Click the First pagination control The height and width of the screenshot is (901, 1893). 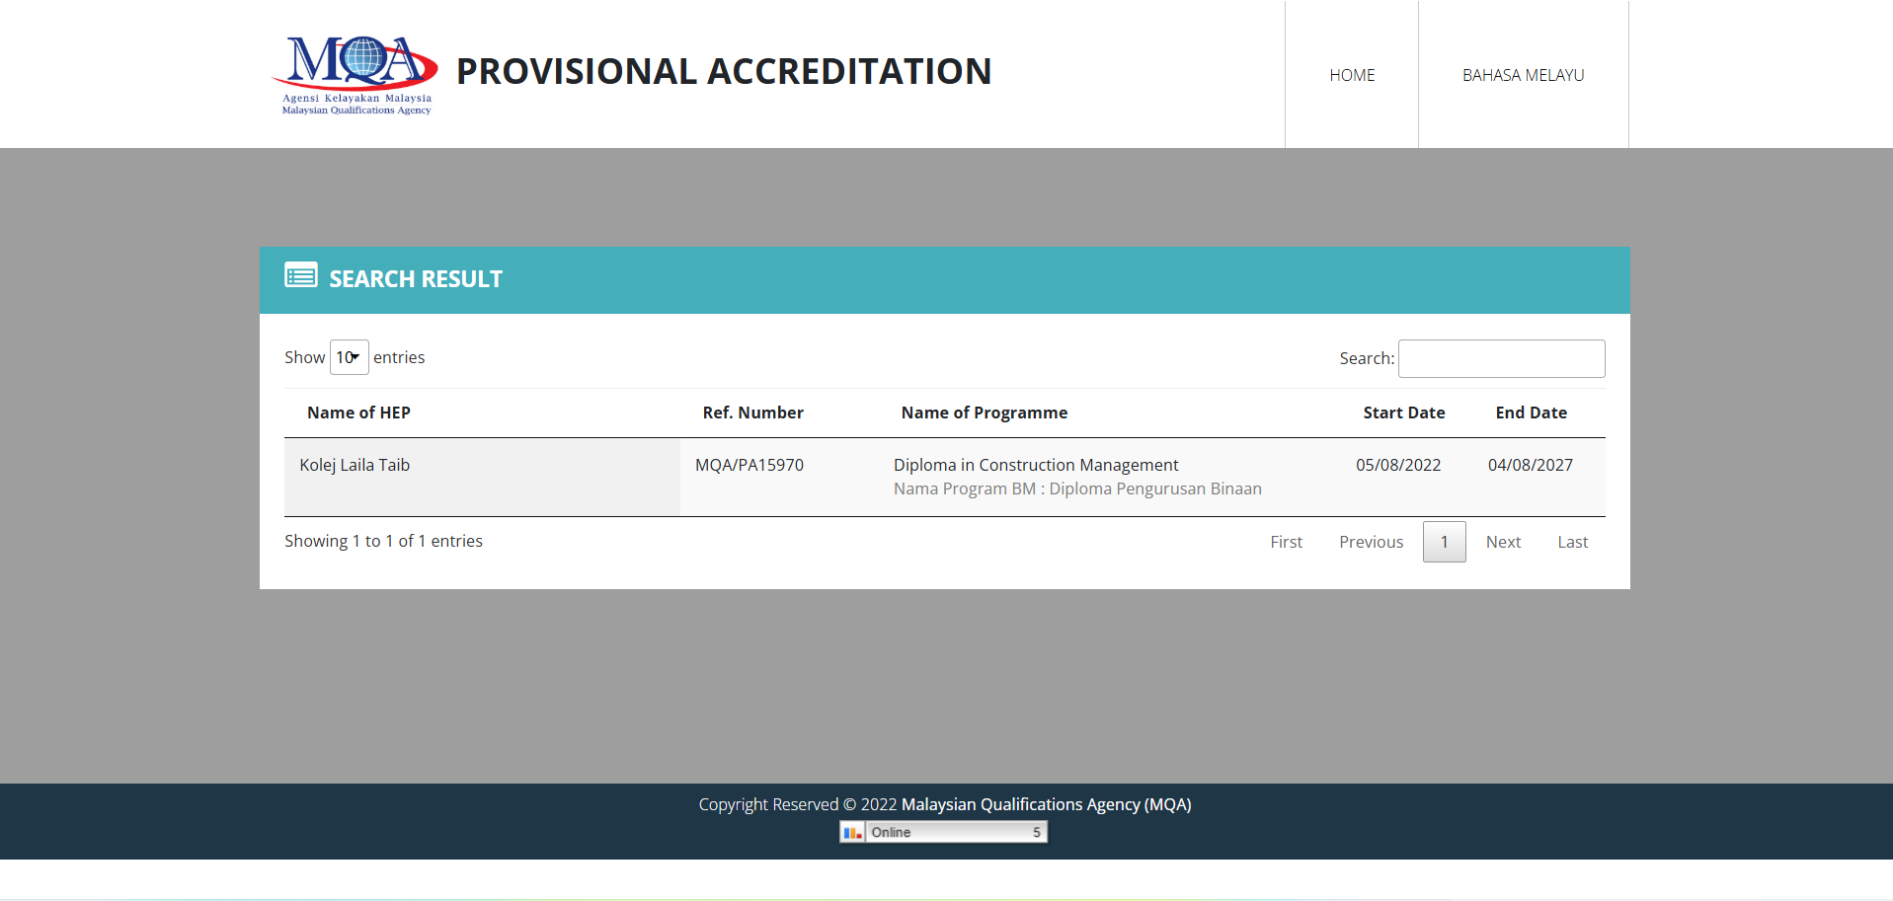1285,541
